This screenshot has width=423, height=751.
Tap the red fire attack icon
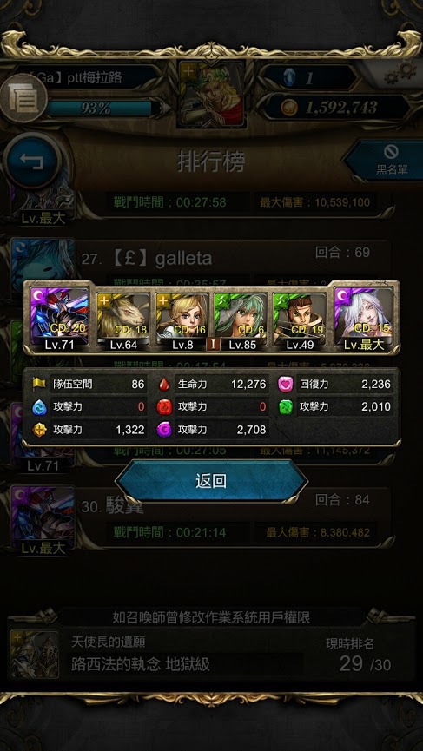tap(164, 406)
